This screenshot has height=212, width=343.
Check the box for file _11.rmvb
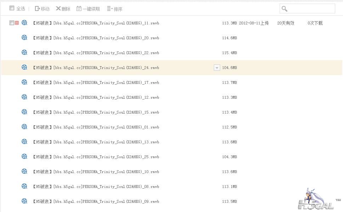(x=12, y=23)
